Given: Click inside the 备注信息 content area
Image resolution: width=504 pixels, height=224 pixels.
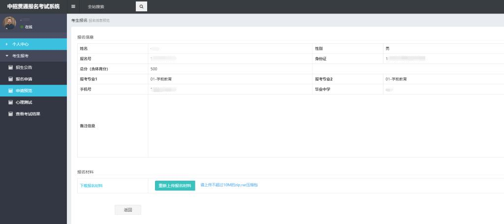Looking at the screenshot, I should 325,126.
